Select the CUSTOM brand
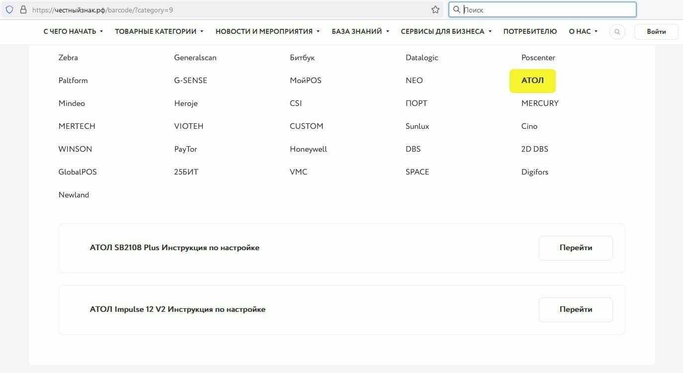683x373 pixels. tap(307, 126)
